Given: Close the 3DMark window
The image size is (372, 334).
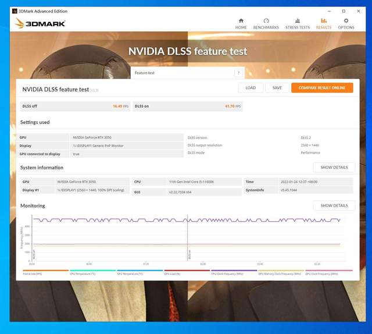Looking at the screenshot, I should click(x=359, y=11).
